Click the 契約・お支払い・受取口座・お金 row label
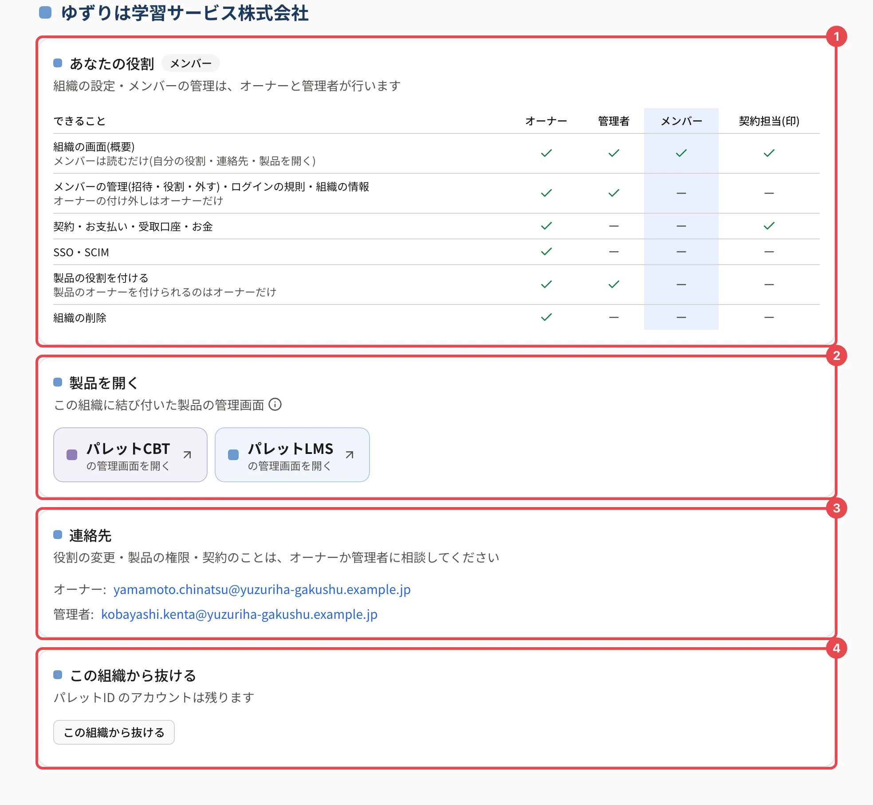This screenshot has height=805, width=873. [133, 227]
